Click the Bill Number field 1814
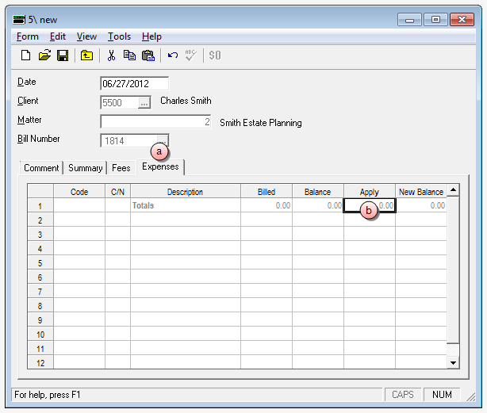Viewport: 487px width, 413px height. click(x=129, y=141)
